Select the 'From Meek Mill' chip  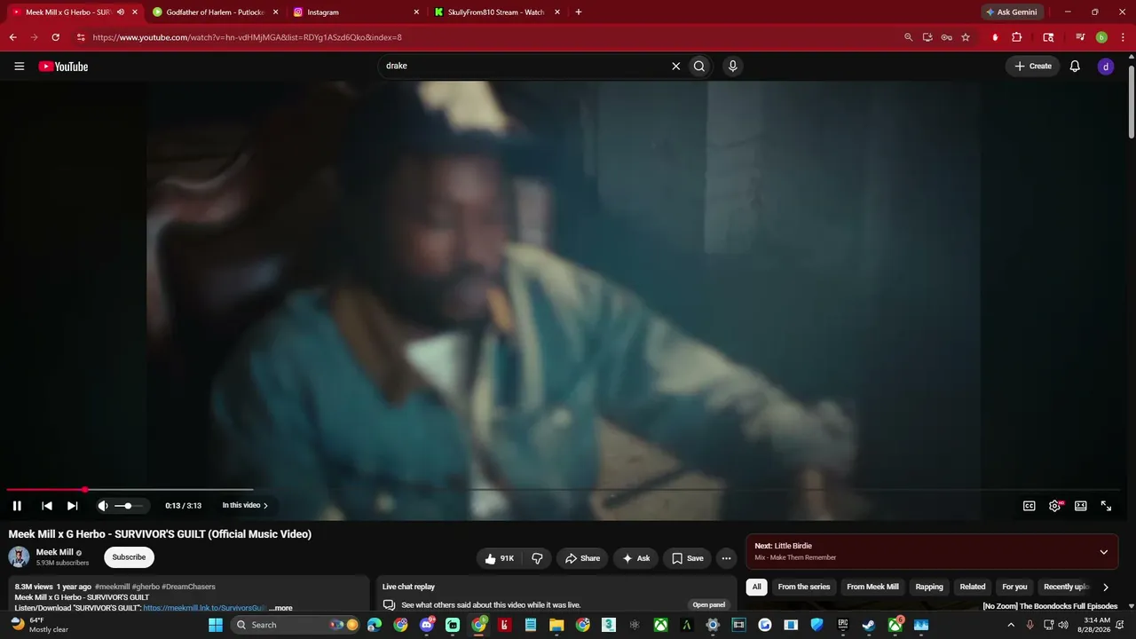[872, 587]
